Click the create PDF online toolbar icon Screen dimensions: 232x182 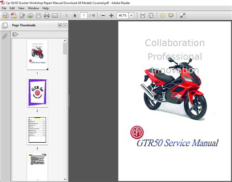pos(5,16)
